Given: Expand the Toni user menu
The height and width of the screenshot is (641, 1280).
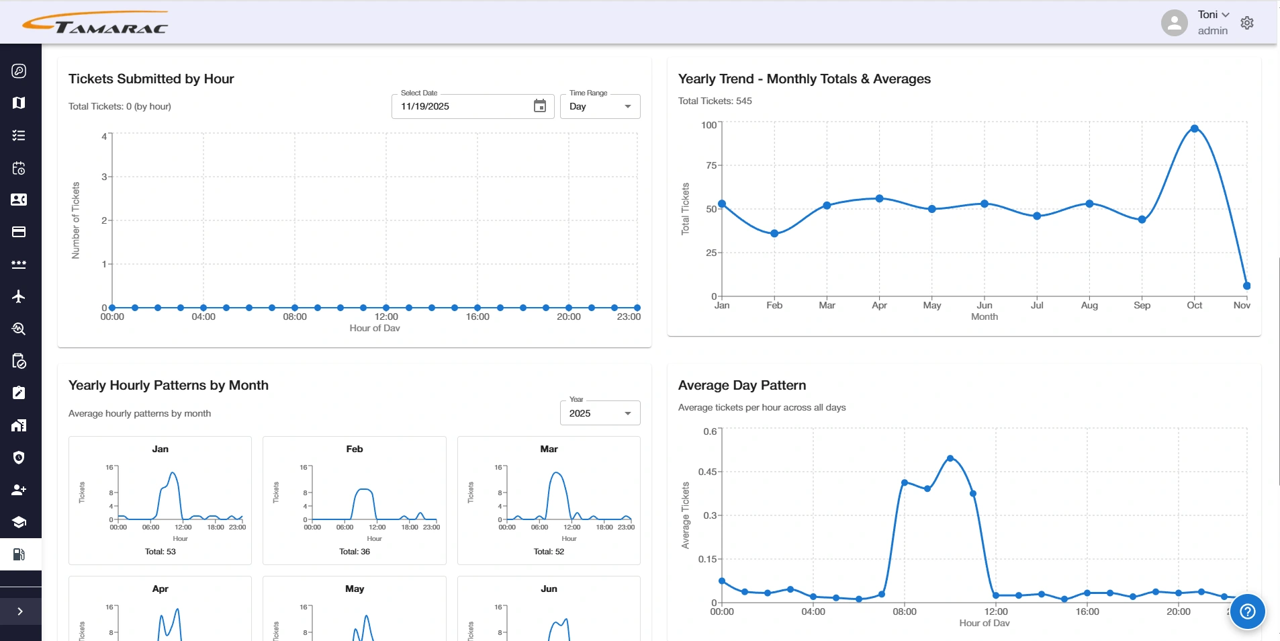Looking at the screenshot, I should click(x=1213, y=15).
